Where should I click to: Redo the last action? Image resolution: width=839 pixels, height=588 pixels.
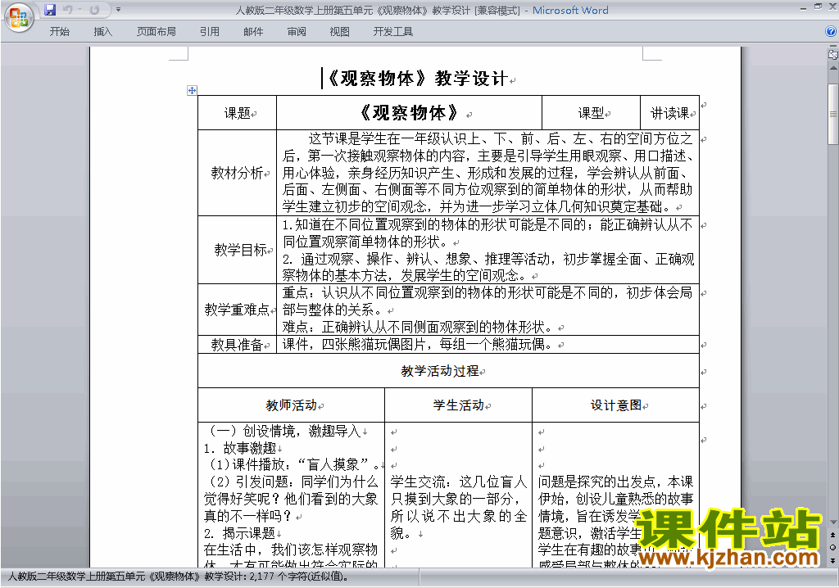[x=94, y=10]
